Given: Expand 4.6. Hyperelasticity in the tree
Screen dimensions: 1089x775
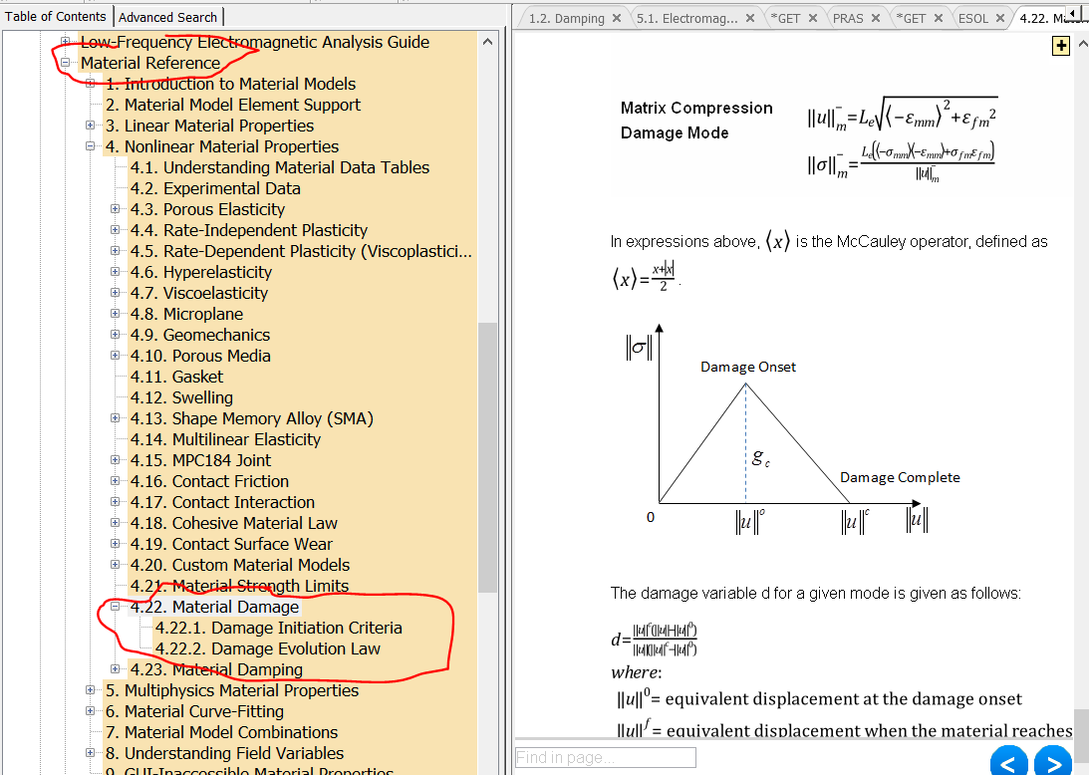Looking at the screenshot, I should pos(116,272).
